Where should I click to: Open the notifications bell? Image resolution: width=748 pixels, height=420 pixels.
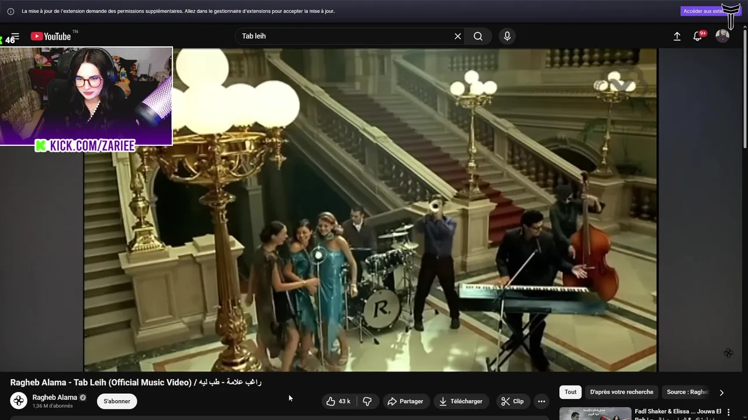coord(698,36)
